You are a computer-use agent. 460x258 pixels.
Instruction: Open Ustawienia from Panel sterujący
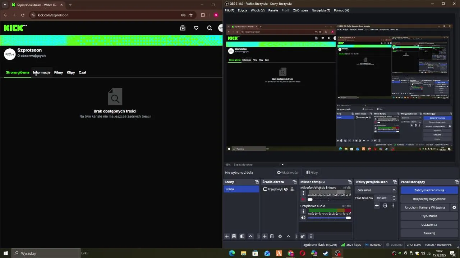coord(429,225)
